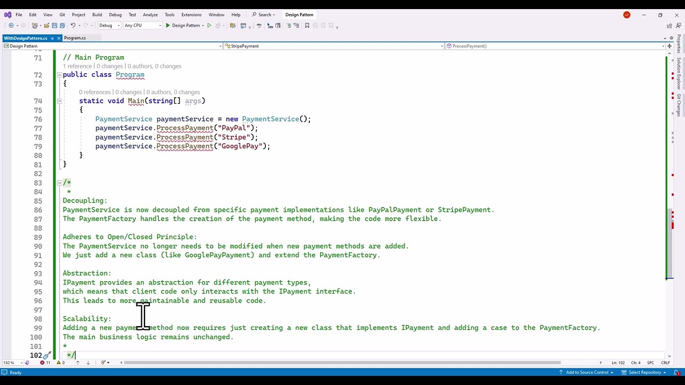The width and height of the screenshot is (685, 385).
Task: Open the Any CPU platform dropdown
Action: (x=142, y=25)
